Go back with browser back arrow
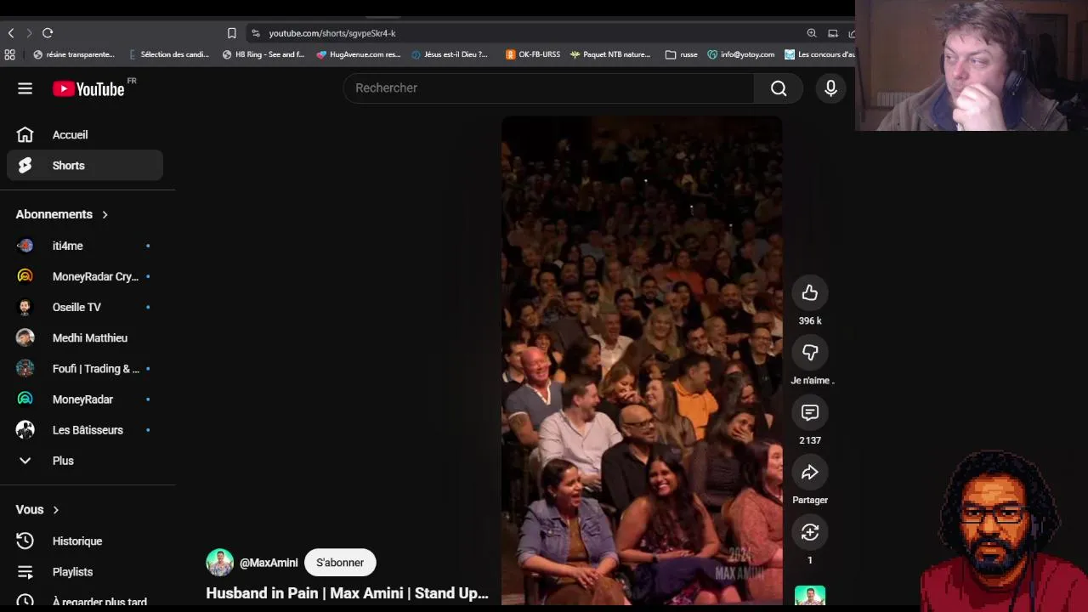 click(x=11, y=33)
